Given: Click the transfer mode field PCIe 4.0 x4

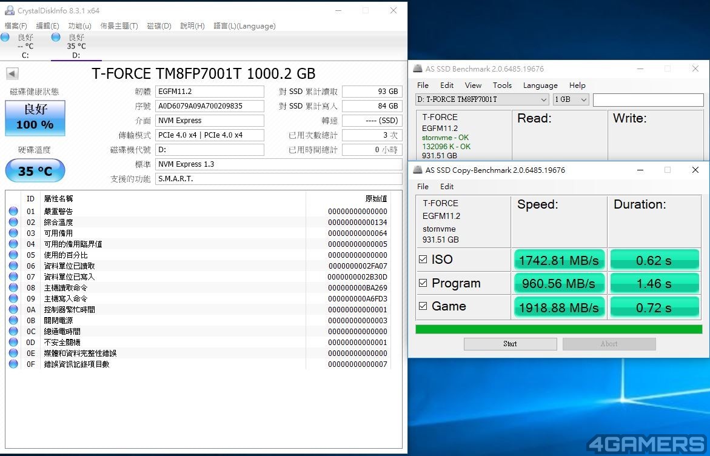Looking at the screenshot, I should 210,135.
